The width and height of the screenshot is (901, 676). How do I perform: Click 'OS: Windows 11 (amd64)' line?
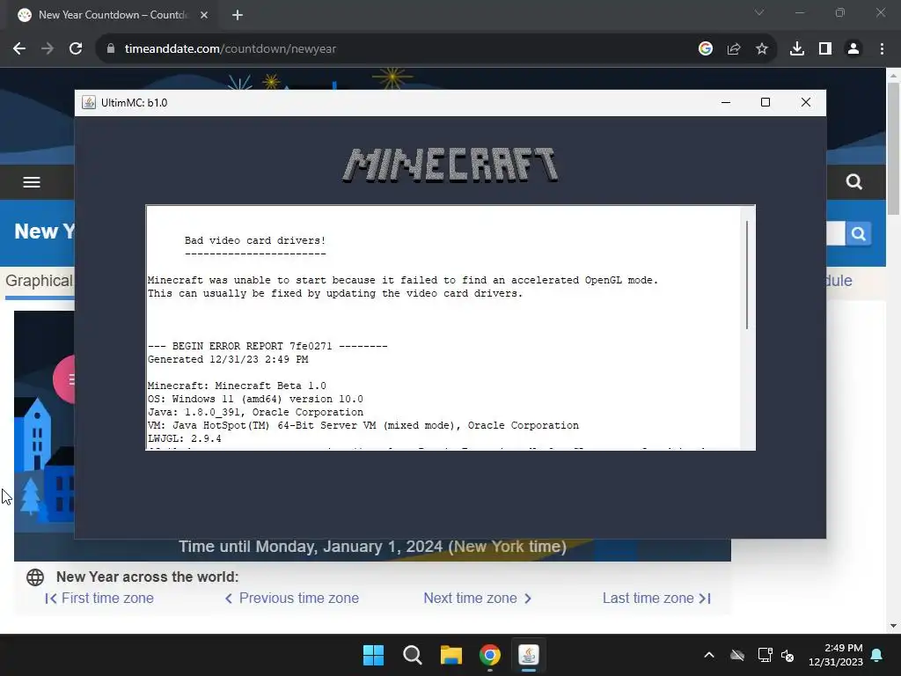point(255,399)
